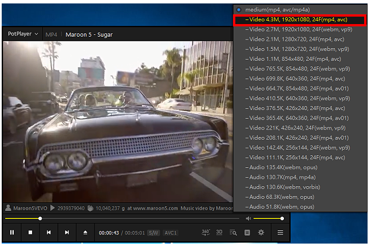Choose Video 208.1K 426x240 mp4 av01
371x247 pixels.
click(x=299, y=138)
